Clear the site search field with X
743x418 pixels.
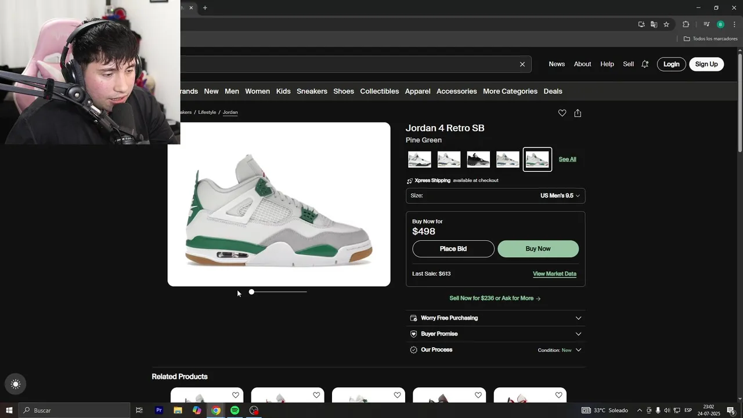522,64
